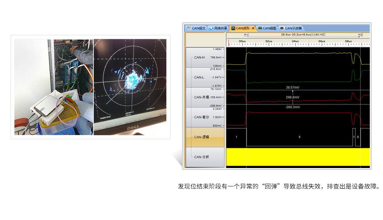Screen dimensions: 383x220
Task: Click the 网络共享 globe icon
Action: (x=211, y=28)
